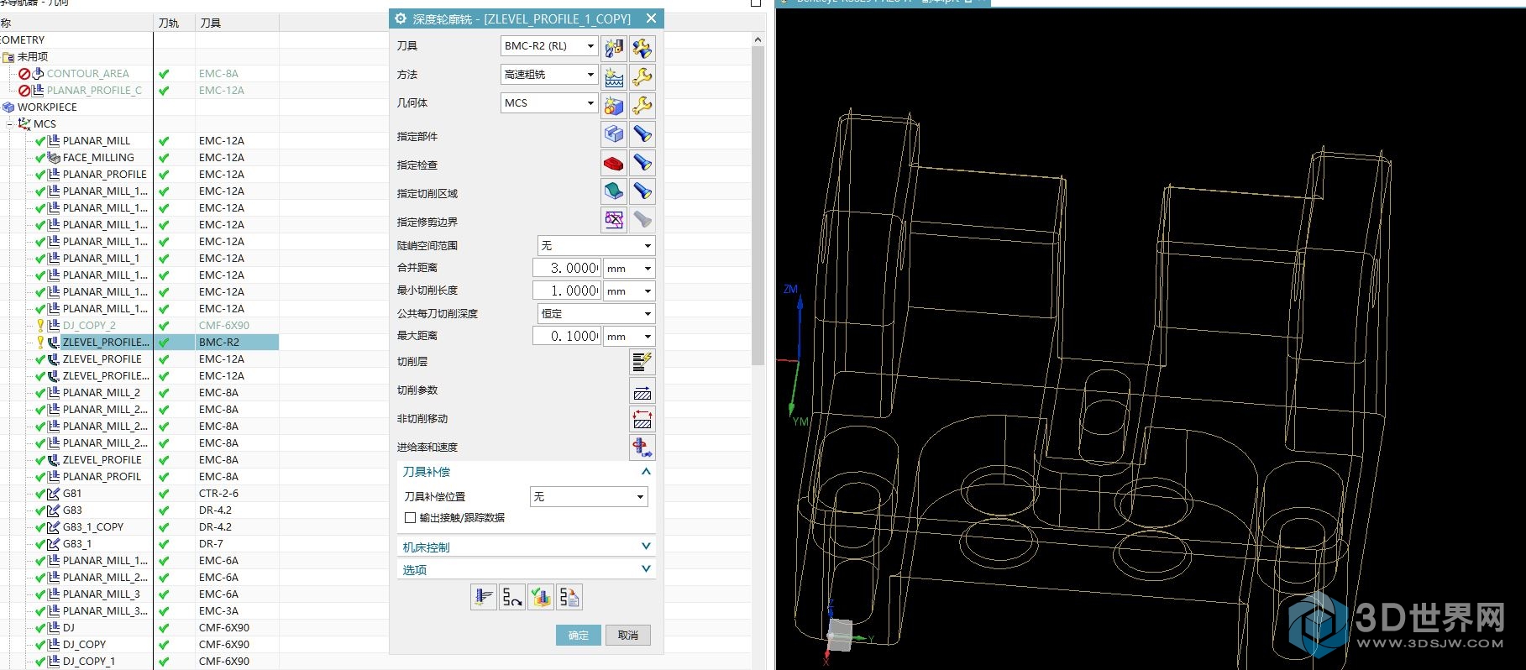Viewport: 1526px width, 670px height.
Task: Open 非切削移动 non-cutting moves icon
Action: coord(642,419)
